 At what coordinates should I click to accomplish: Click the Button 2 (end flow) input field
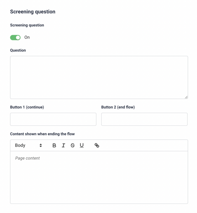144,119
